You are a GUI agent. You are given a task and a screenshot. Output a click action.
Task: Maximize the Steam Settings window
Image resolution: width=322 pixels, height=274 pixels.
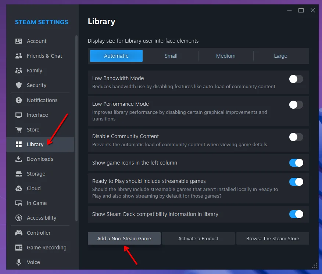[x=301, y=10]
